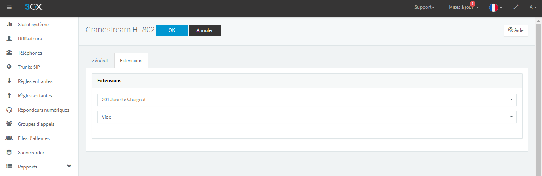Open the Vide extension dropdown
This screenshot has width=542, height=176.
pos(307,117)
